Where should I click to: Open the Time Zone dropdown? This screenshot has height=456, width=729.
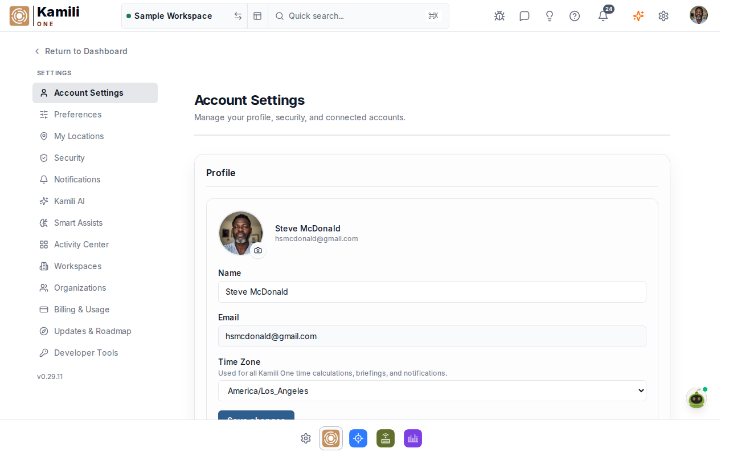click(432, 391)
